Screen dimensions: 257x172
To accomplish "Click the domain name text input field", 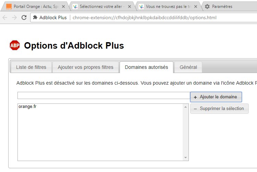I will pyautogui.click(x=103, y=96).
